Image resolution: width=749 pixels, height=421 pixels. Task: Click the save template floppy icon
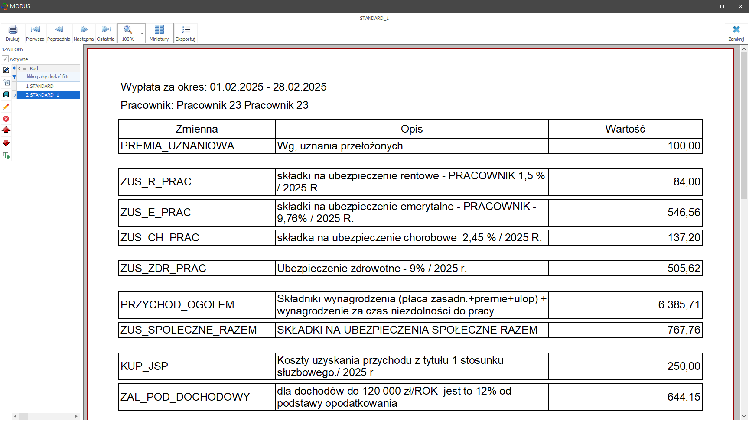pos(6,94)
